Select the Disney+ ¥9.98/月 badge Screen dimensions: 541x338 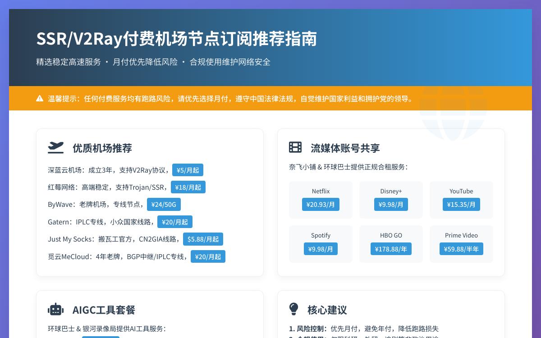(x=391, y=204)
